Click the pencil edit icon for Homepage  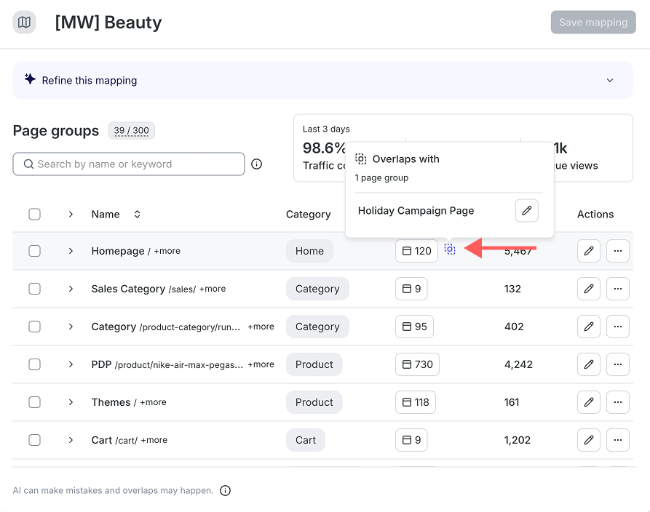[x=589, y=251]
